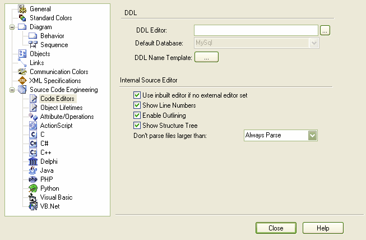Click the PHP logo icon
Image resolution: width=366 pixels, height=240 pixels.
click(x=33, y=179)
